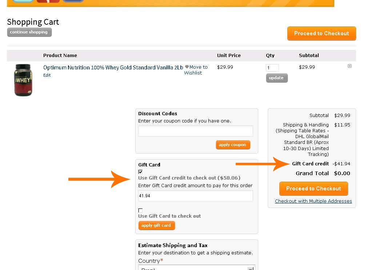Open the whey protein product thumbnail

pyautogui.click(x=23, y=80)
